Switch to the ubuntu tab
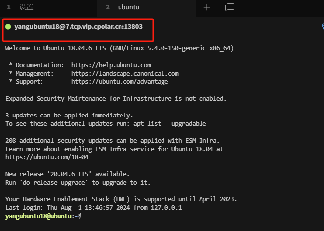This screenshot has height=231, width=324. click(x=128, y=7)
